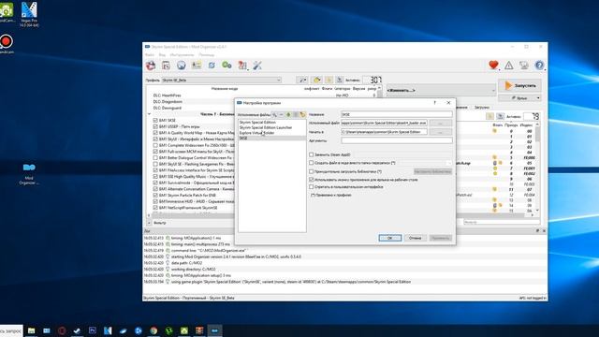
Task: Click the Update monitor icon near the heart
Action: 524,66
